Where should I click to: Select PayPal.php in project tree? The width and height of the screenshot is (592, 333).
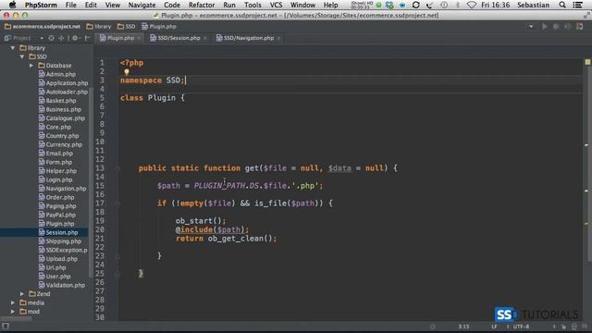tap(57, 215)
